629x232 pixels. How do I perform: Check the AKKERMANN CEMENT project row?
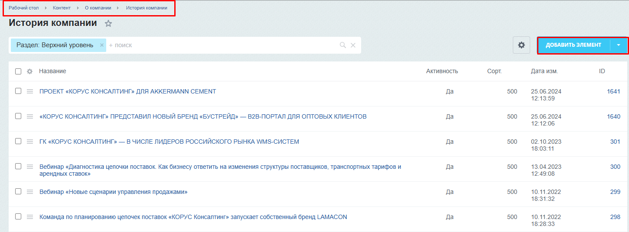pyautogui.click(x=18, y=91)
